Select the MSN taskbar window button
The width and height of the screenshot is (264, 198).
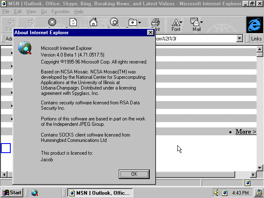click(x=100, y=193)
